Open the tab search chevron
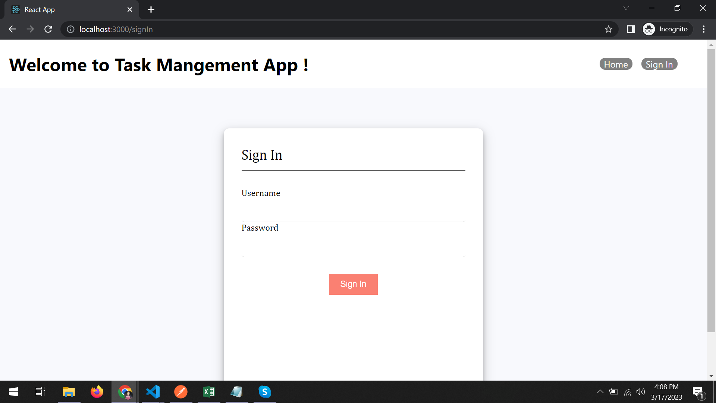 click(626, 8)
